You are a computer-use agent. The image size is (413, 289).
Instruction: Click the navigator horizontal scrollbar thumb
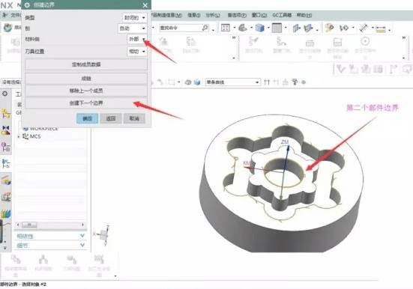pos(29,225)
